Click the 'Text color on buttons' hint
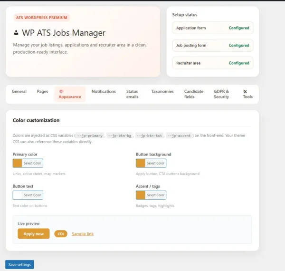The image size is (285, 271). (x=30, y=205)
